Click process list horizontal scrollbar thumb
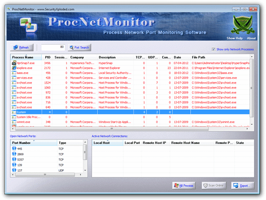 tap(112, 129)
